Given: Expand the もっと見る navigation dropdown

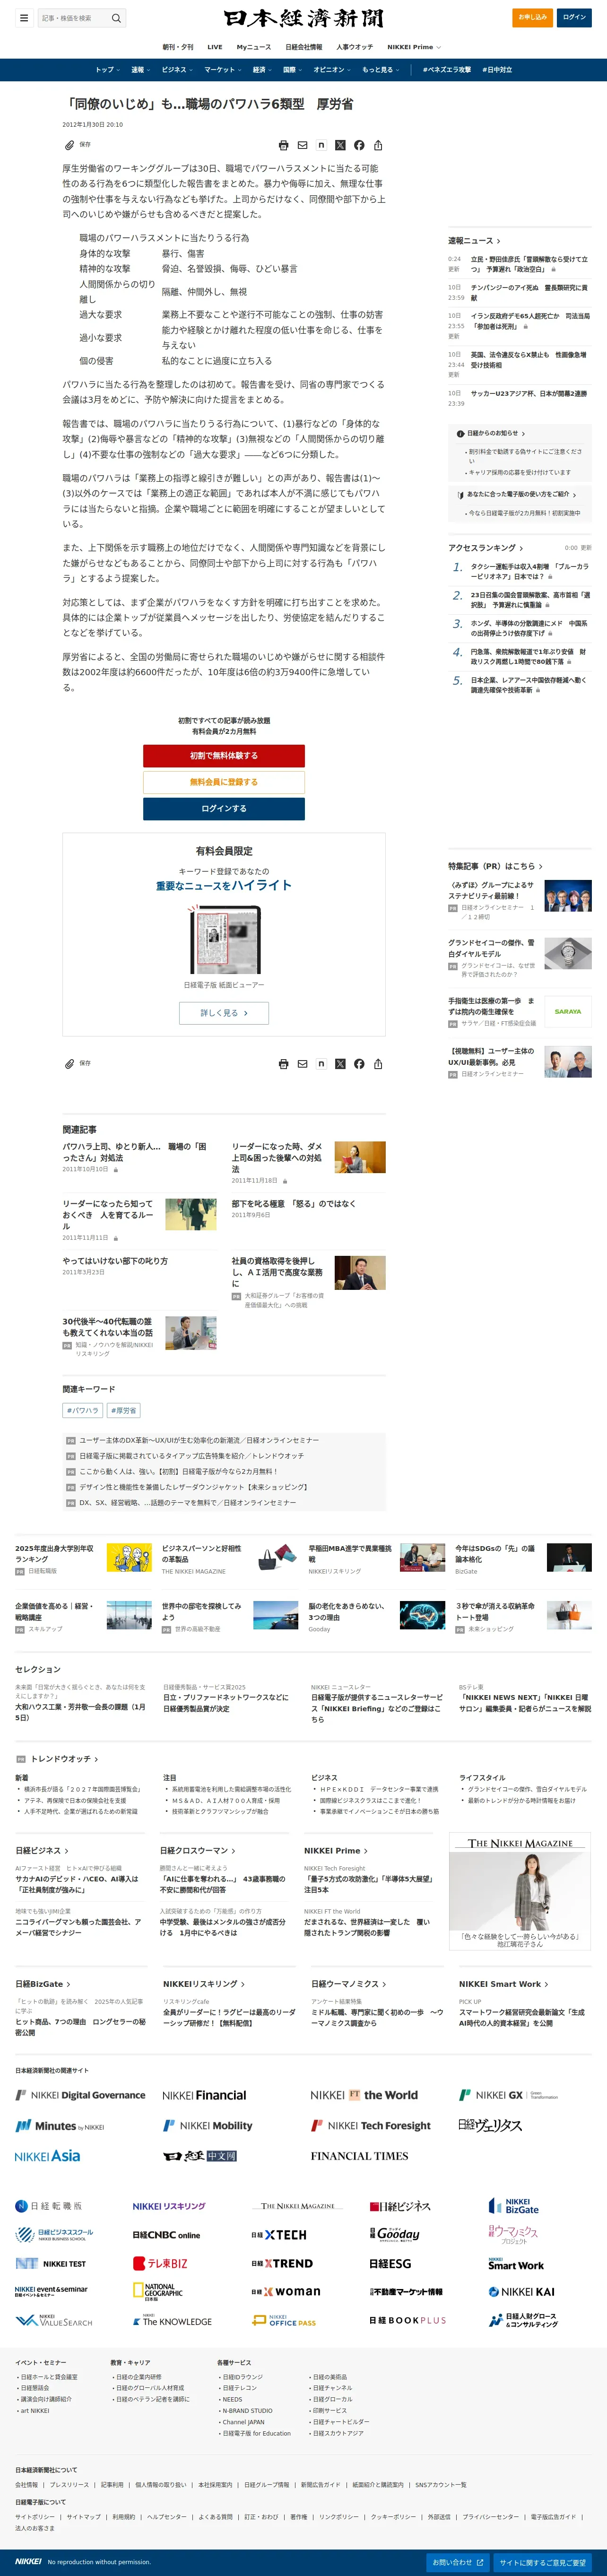Looking at the screenshot, I should (x=382, y=70).
